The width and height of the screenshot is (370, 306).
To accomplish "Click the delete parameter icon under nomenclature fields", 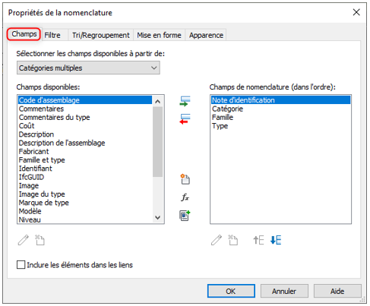I will point(232,240).
